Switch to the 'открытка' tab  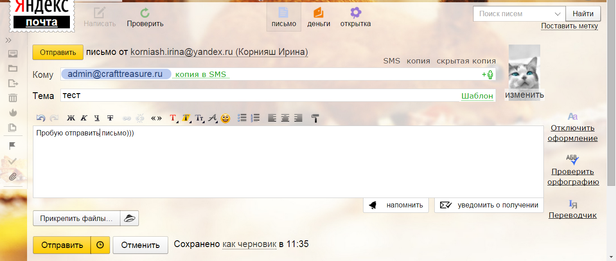tap(355, 18)
